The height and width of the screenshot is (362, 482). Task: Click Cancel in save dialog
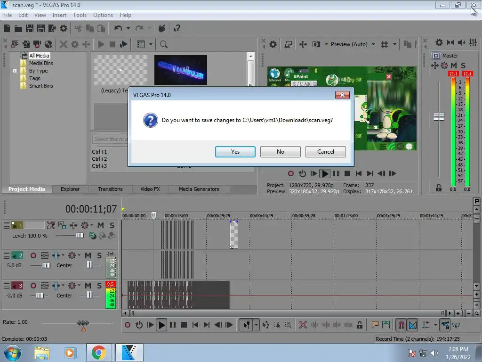[x=326, y=151]
